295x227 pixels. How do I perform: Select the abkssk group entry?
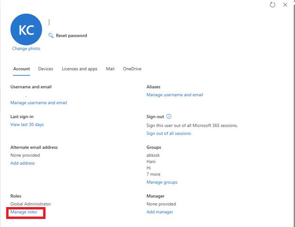coord(153,155)
